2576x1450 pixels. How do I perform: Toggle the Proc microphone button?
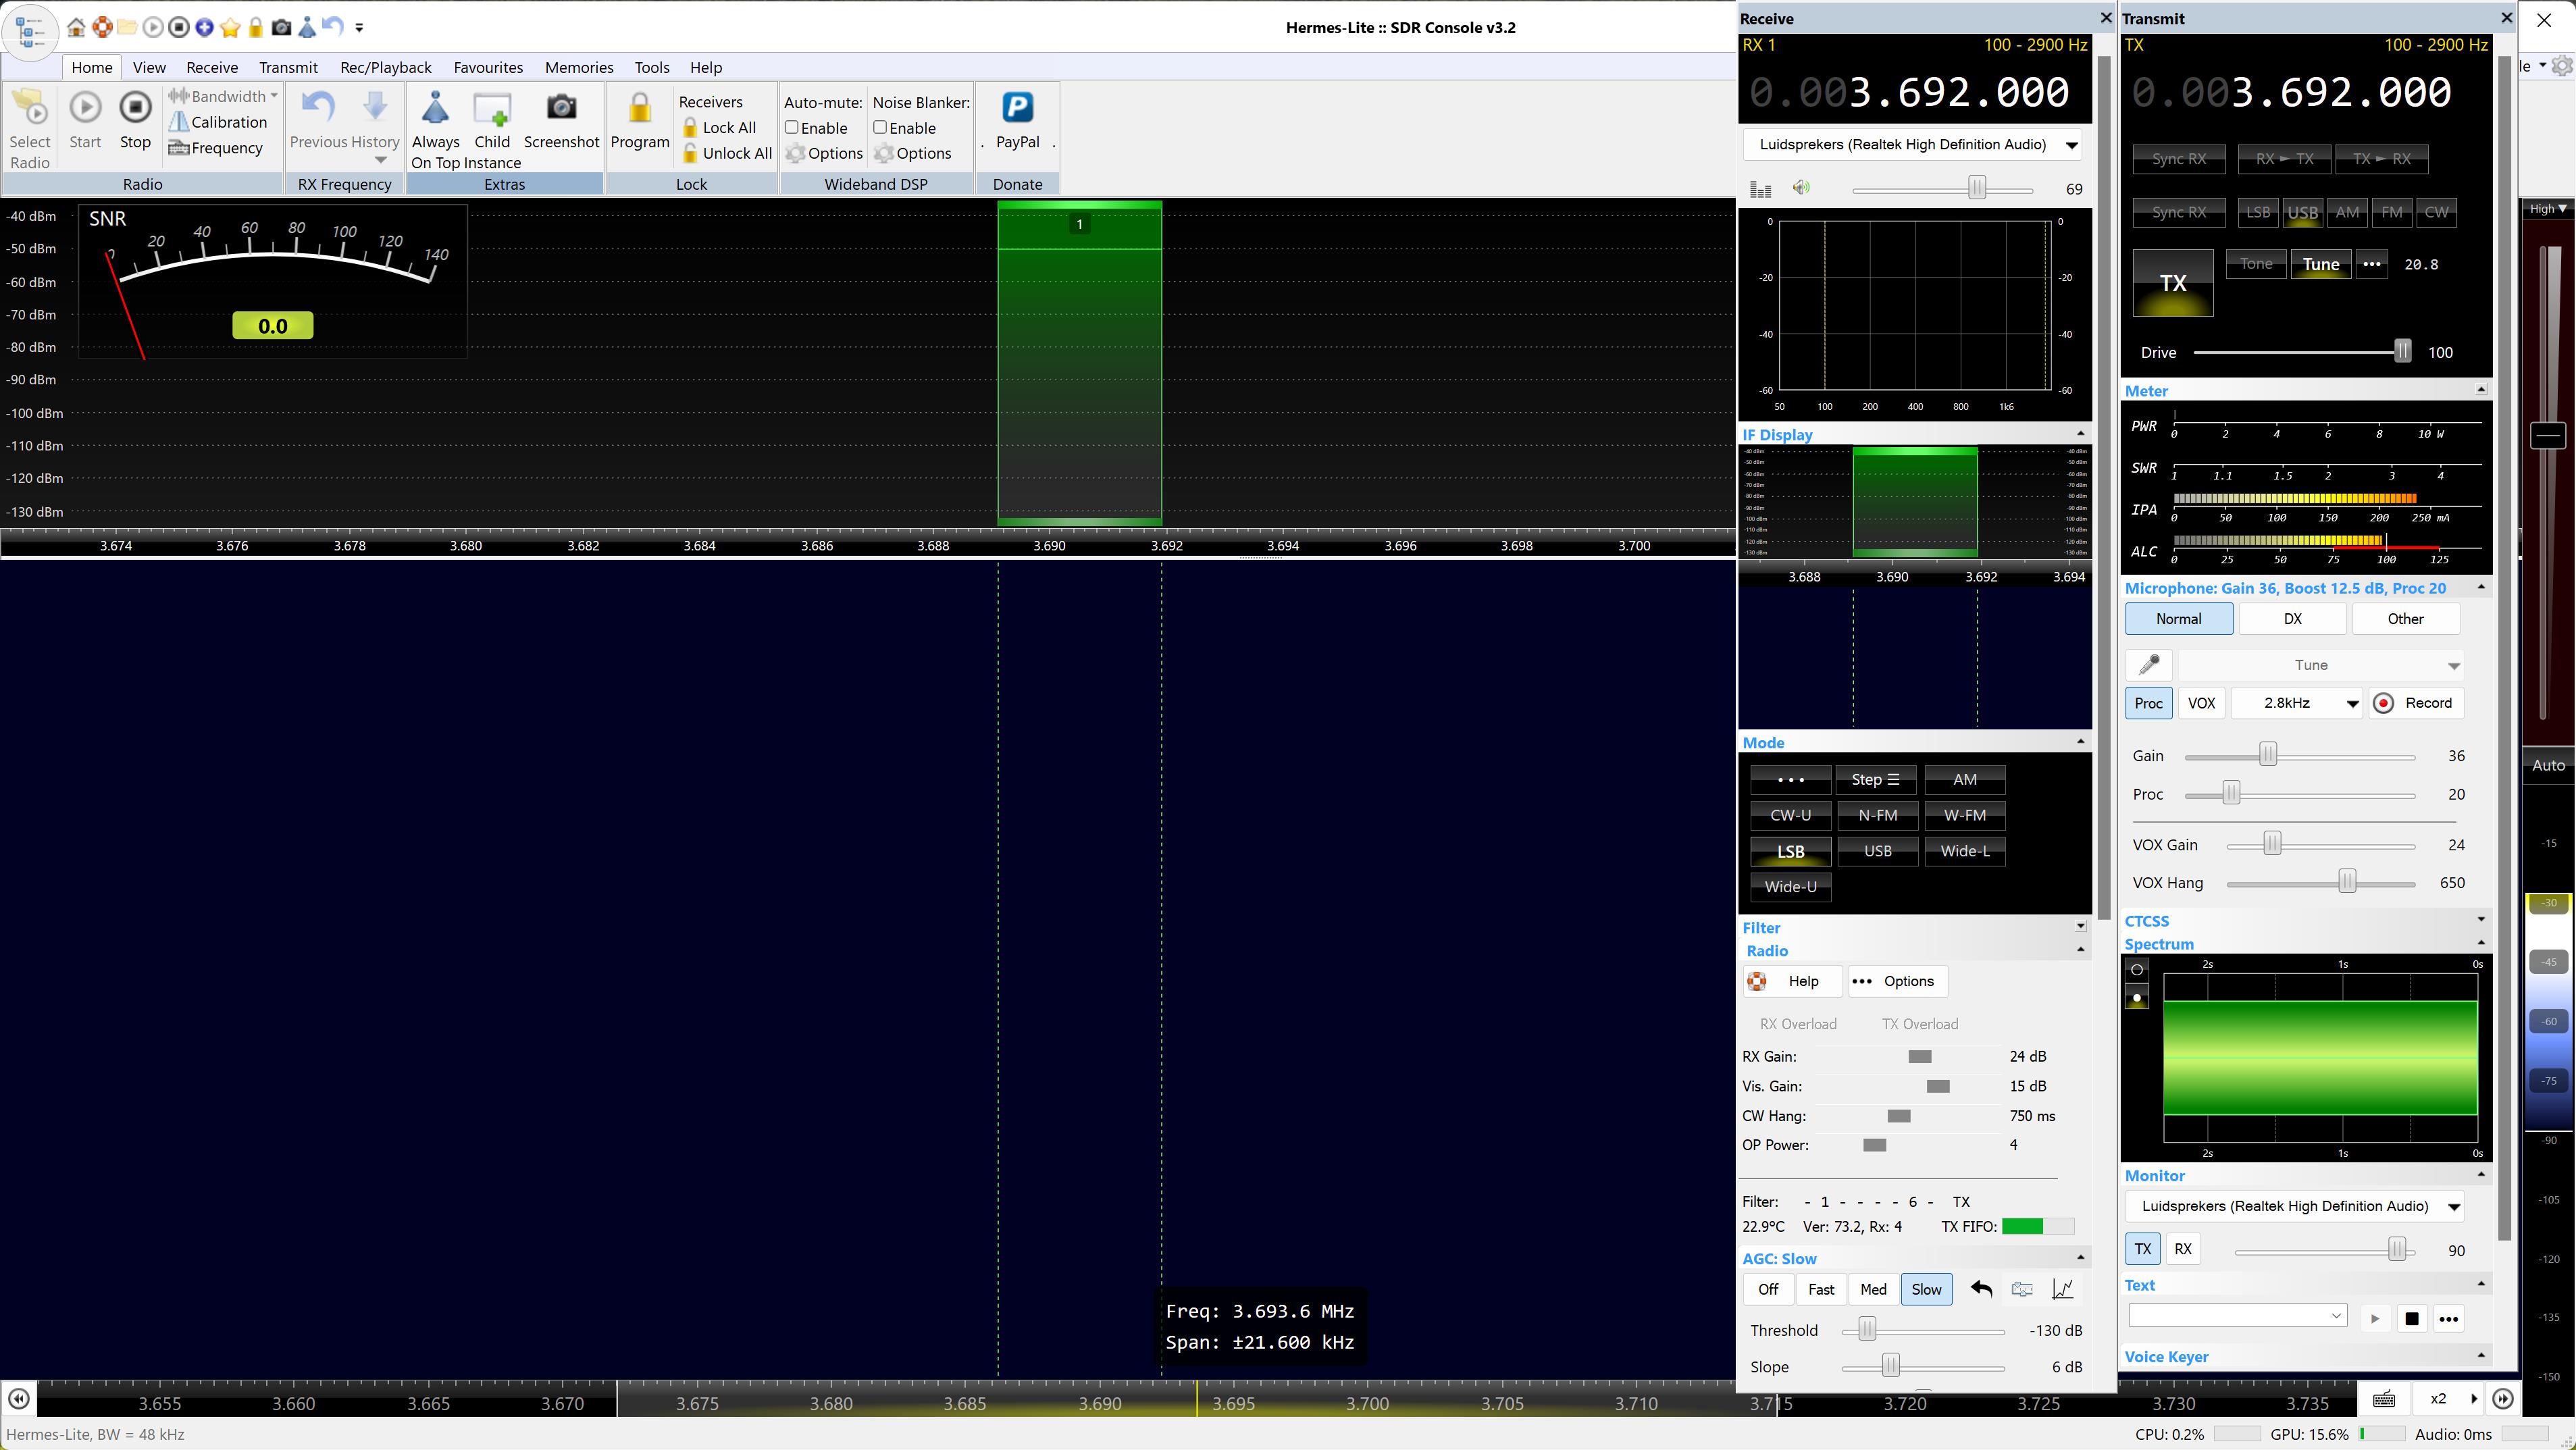tap(2148, 703)
